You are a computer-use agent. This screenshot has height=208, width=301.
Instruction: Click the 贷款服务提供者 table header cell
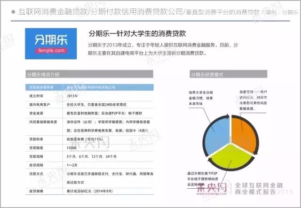pos(44,87)
